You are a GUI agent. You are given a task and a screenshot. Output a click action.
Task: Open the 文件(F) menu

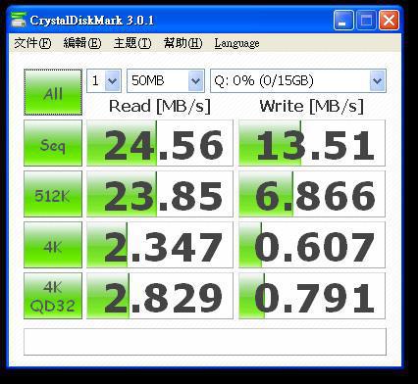(32, 43)
